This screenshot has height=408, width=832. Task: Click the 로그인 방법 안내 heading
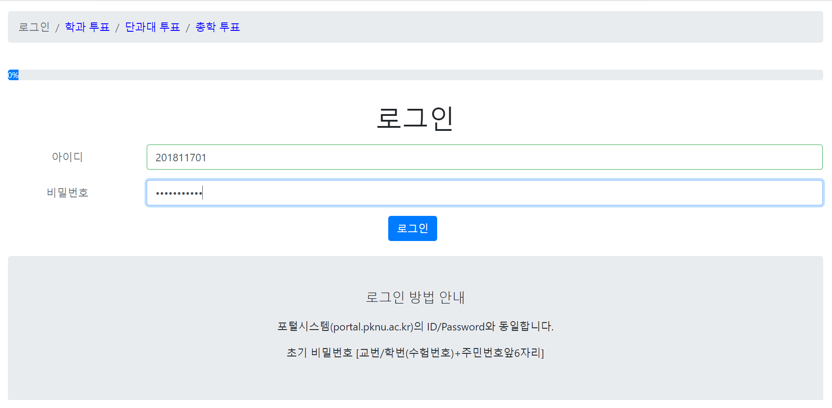pos(416,298)
